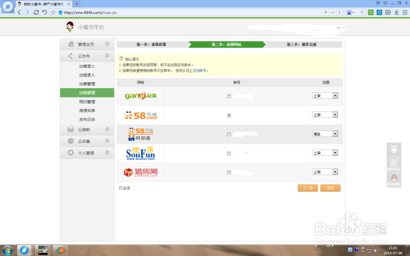Reload the page with refresh icon
This screenshot has width=410, height=256.
(x=36, y=12)
